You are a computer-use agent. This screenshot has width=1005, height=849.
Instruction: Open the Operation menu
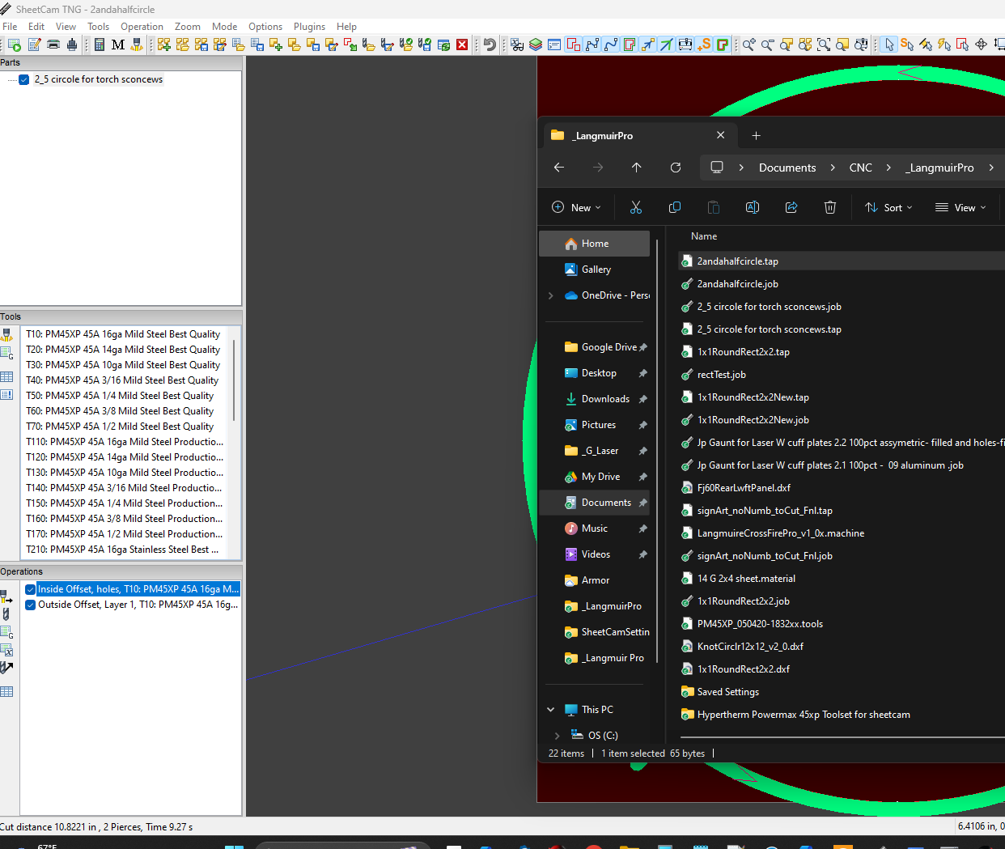[142, 27]
